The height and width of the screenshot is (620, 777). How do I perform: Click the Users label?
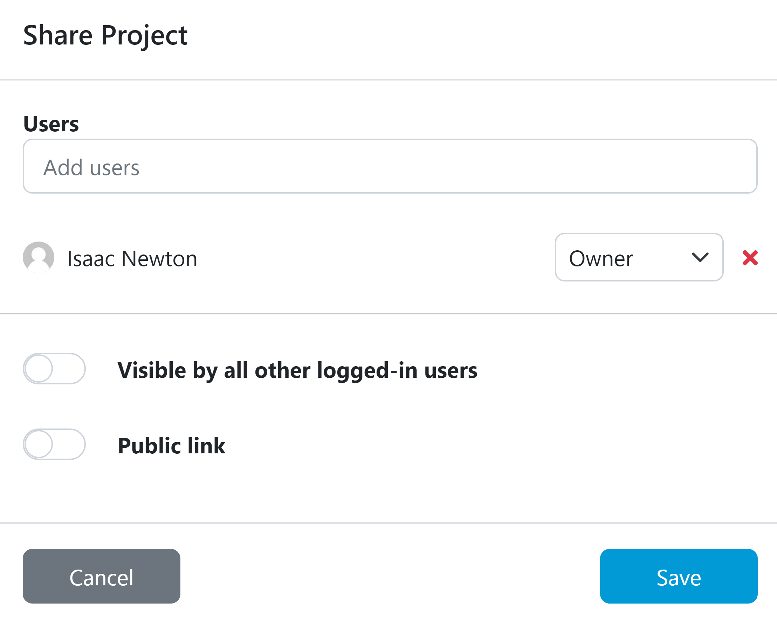(51, 124)
